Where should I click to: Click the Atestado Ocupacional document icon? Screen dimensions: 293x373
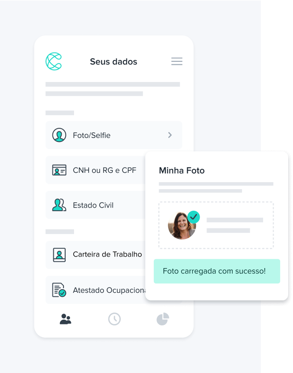pos(59,290)
